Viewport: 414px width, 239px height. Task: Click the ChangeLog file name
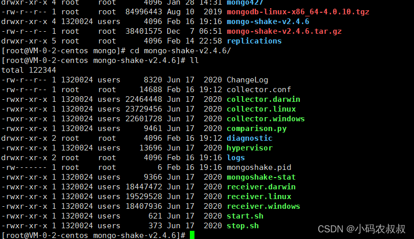(247, 80)
